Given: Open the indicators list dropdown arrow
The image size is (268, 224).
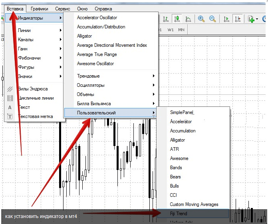Looking at the screenshot, I should coord(257,19).
